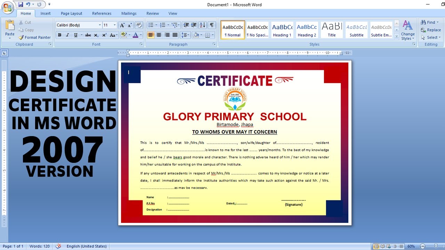Open the View tab
The width and height of the screenshot is (445, 250).
click(x=173, y=14)
